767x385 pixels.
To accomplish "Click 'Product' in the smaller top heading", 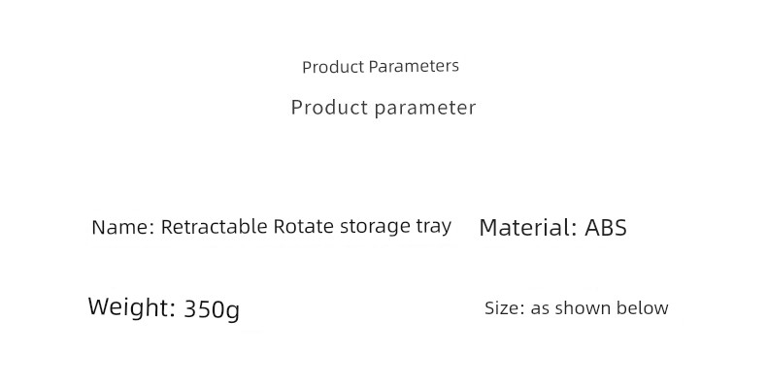I will tap(333, 67).
